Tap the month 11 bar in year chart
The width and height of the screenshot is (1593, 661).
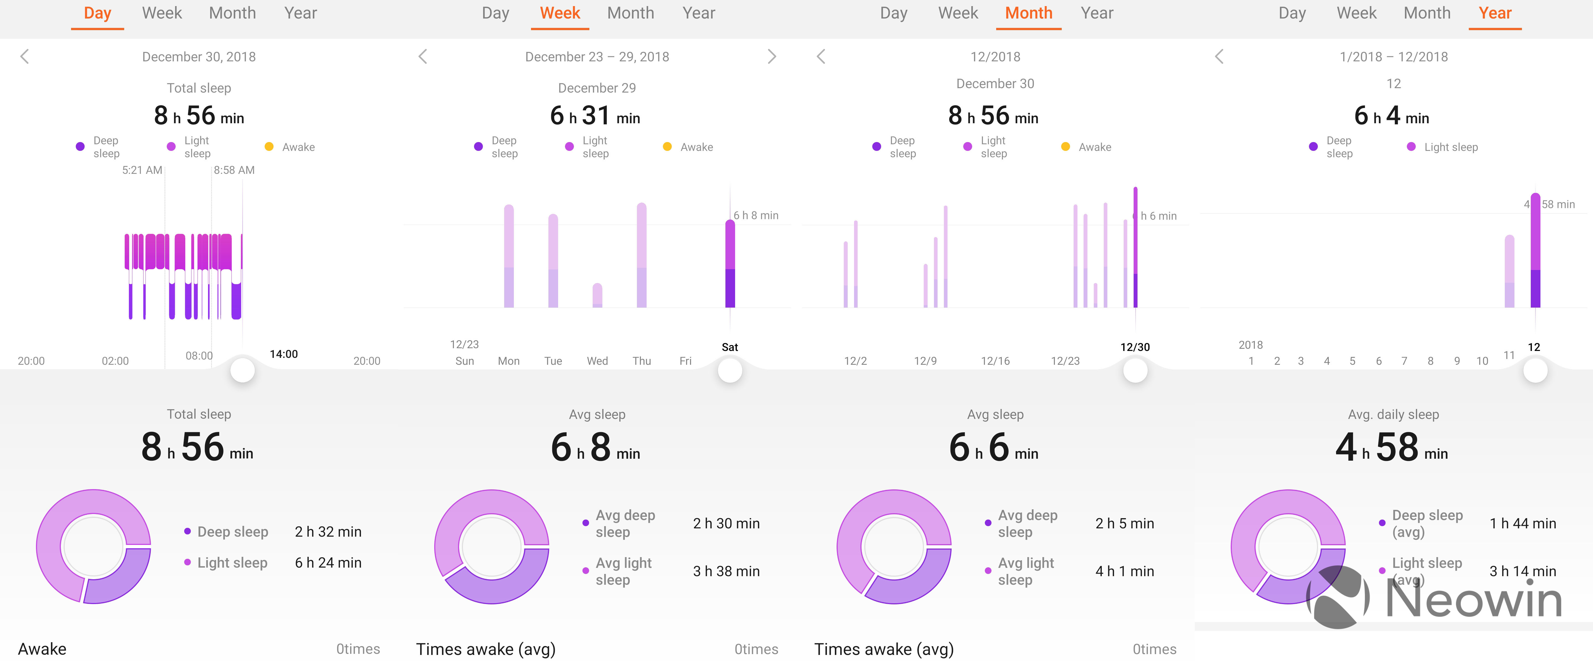(x=1509, y=271)
